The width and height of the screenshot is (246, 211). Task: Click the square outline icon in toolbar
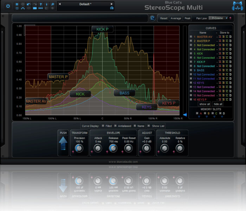point(17,8)
